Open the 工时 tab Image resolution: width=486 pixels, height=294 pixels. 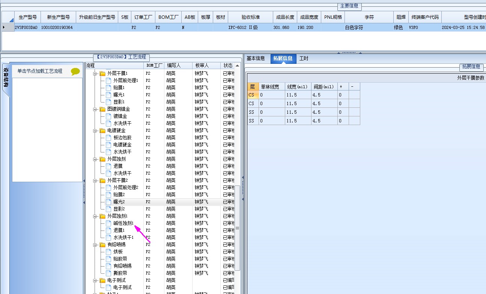304,58
